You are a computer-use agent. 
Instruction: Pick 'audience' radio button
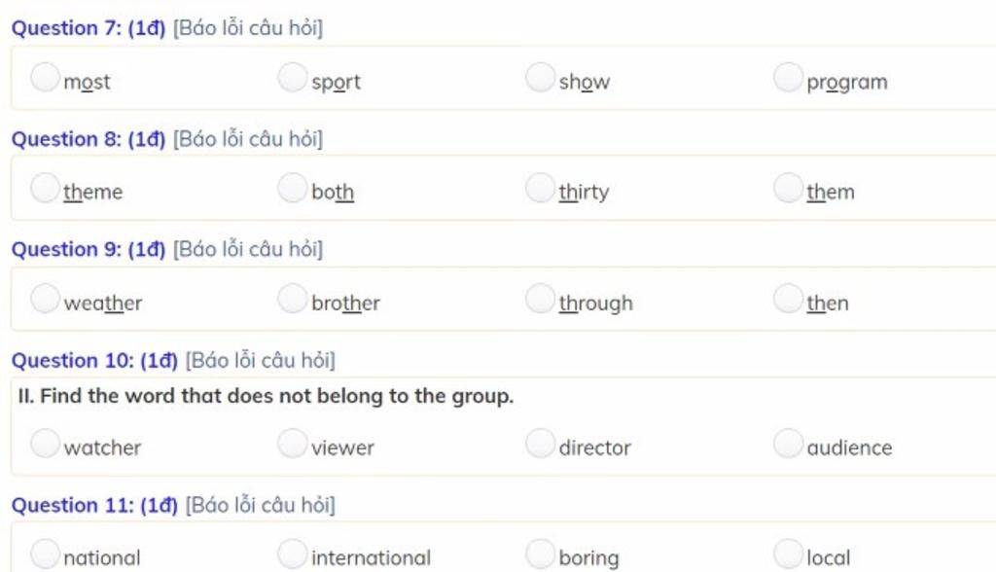coord(788,444)
